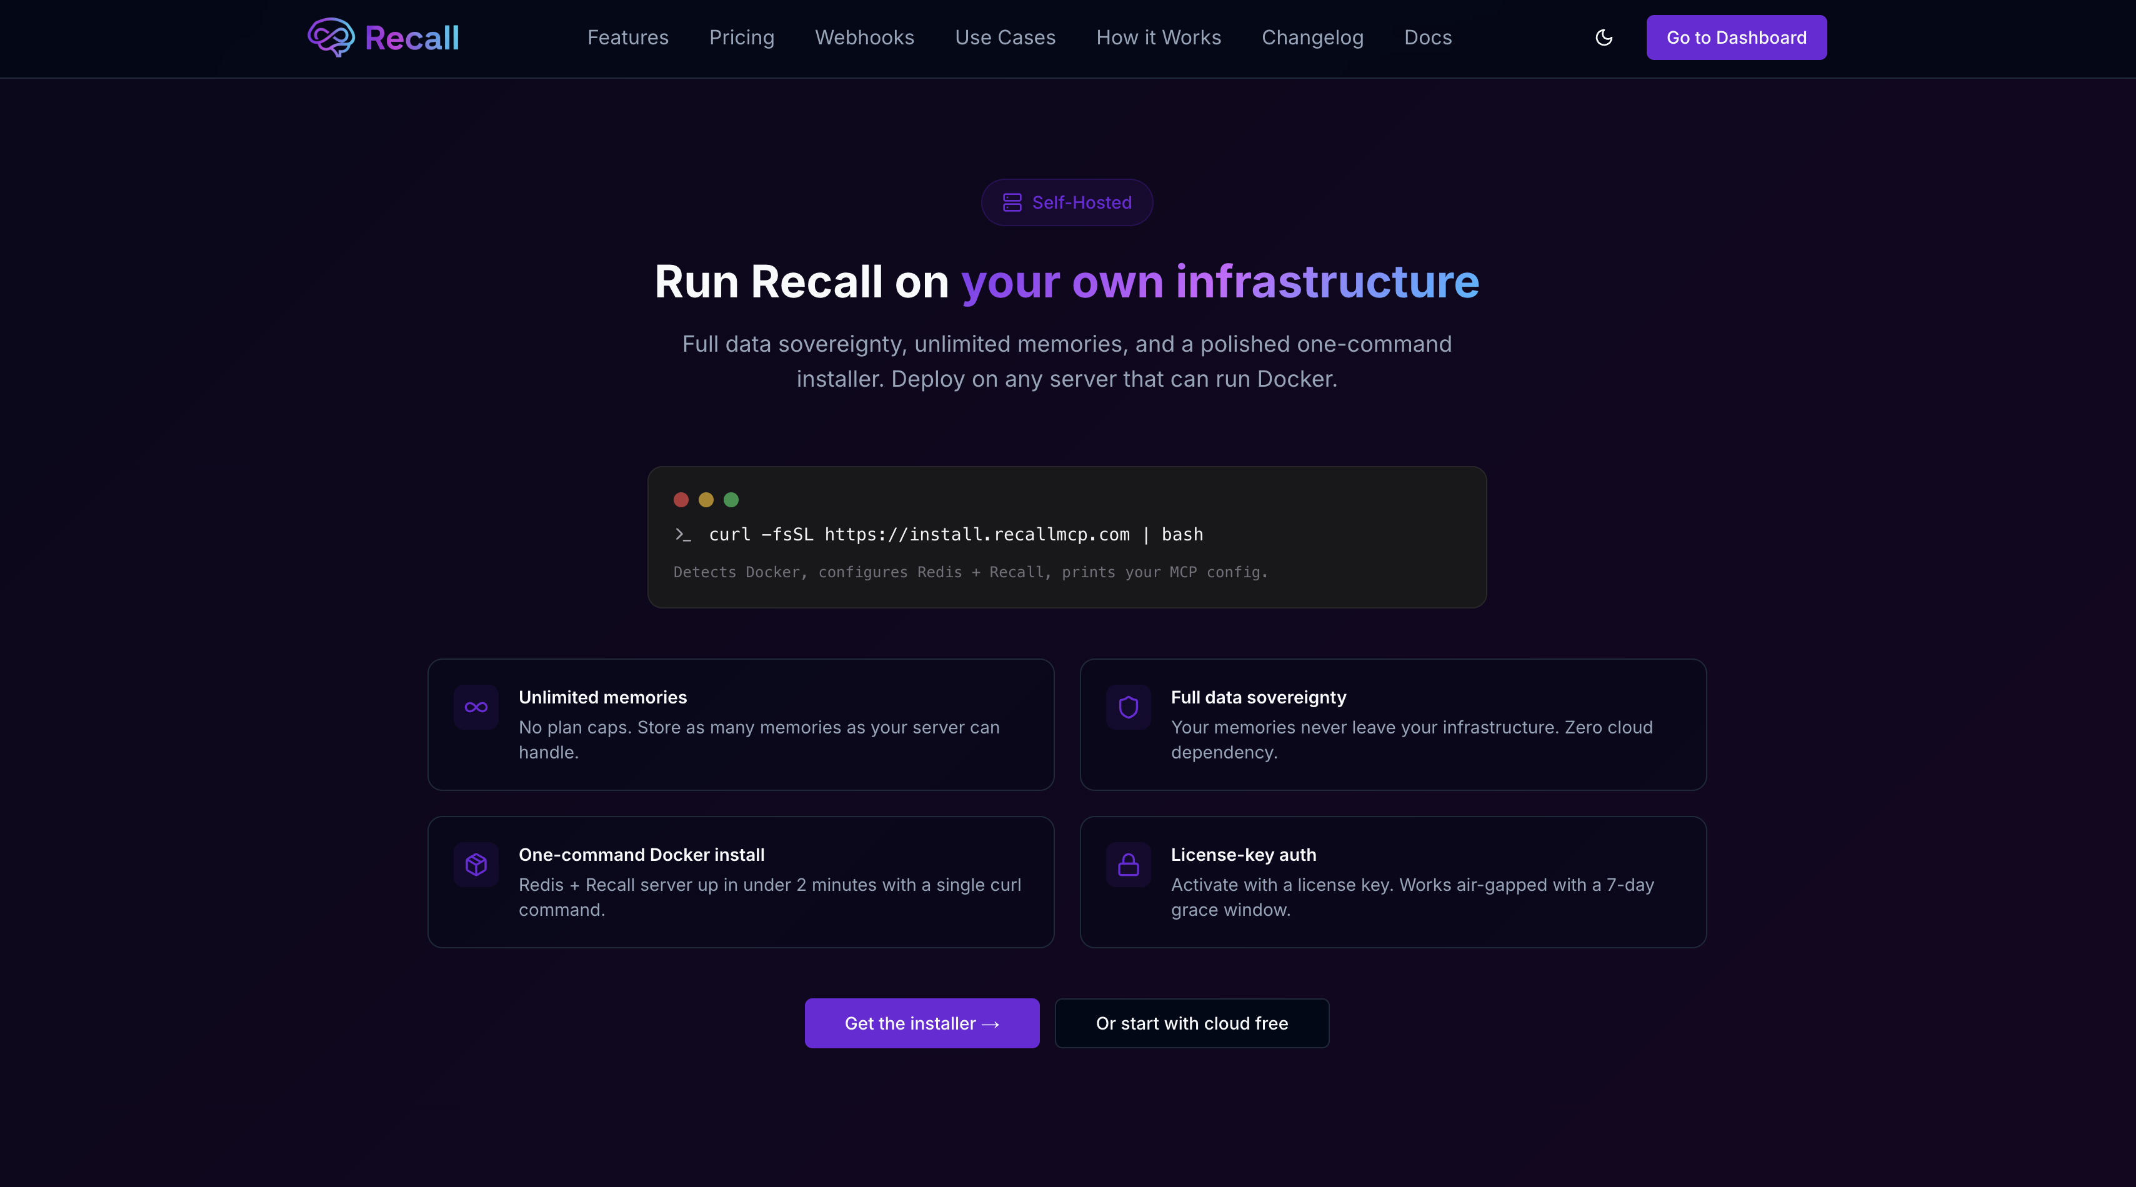Open the Features menu item
Image resolution: width=2136 pixels, height=1187 pixels.
[627, 37]
